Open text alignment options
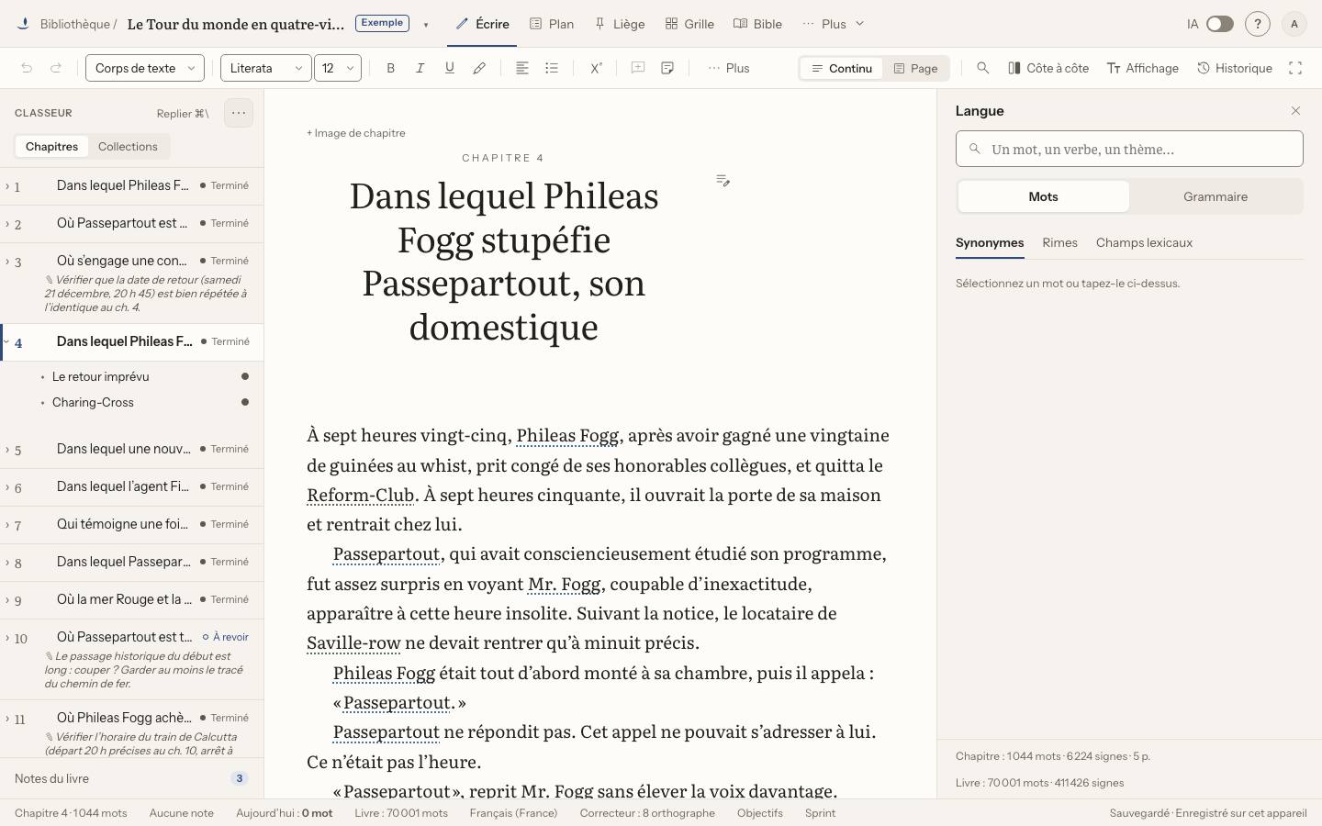The width and height of the screenshot is (1322, 826). [x=521, y=68]
